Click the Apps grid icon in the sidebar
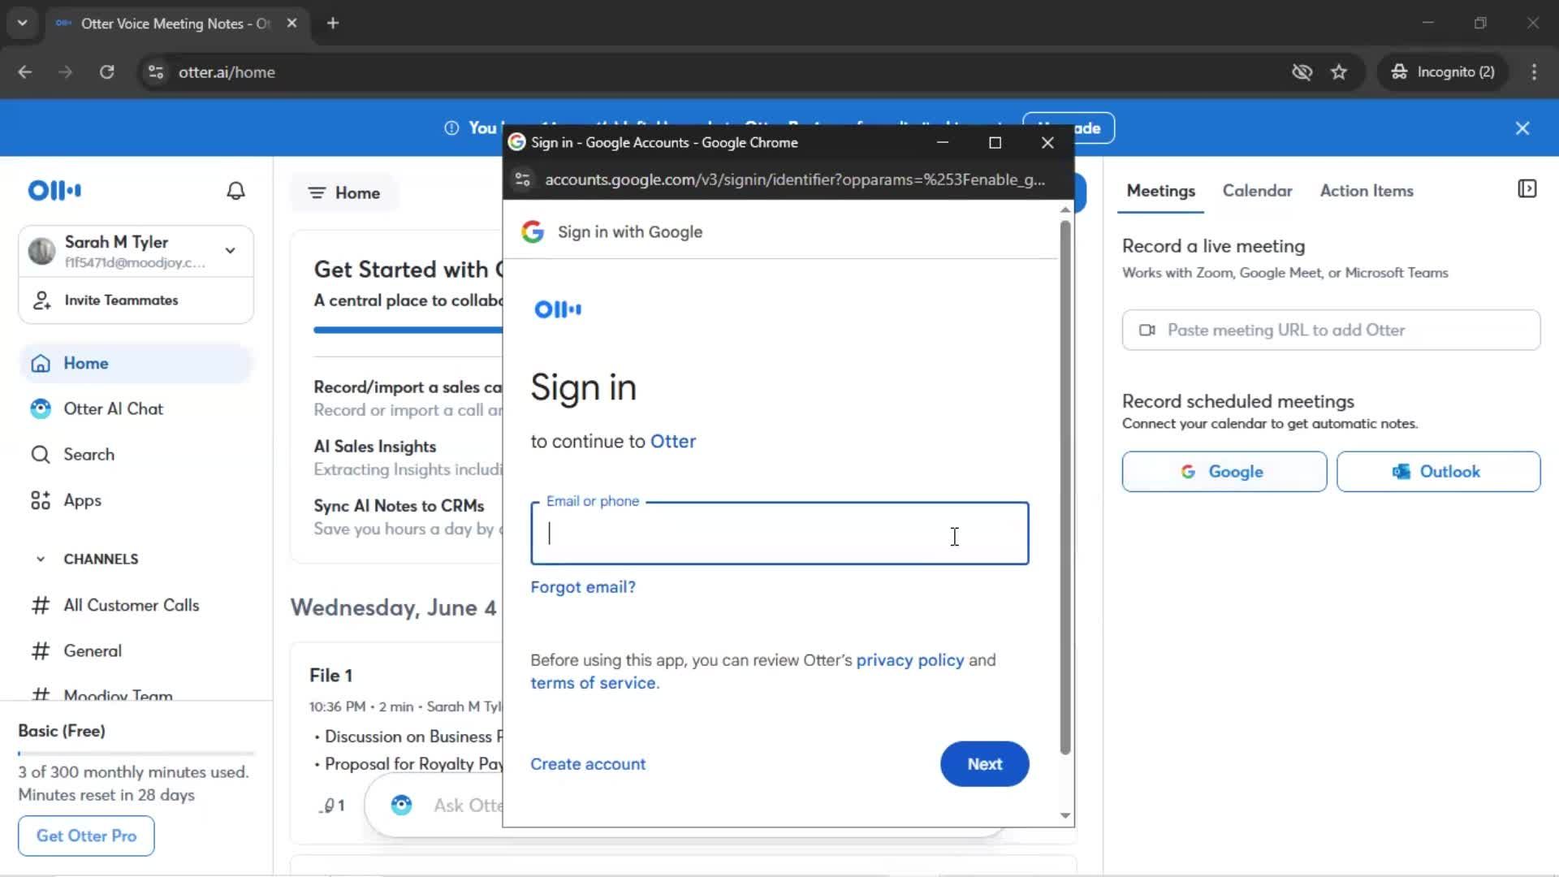1559x877 pixels. tap(41, 500)
